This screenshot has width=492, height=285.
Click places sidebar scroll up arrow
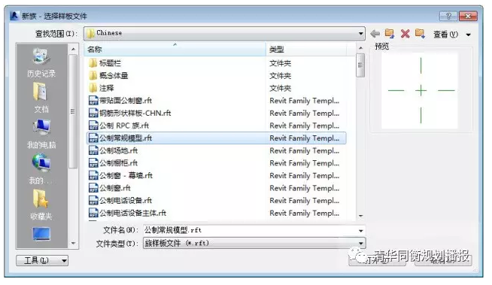[x=73, y=49]
